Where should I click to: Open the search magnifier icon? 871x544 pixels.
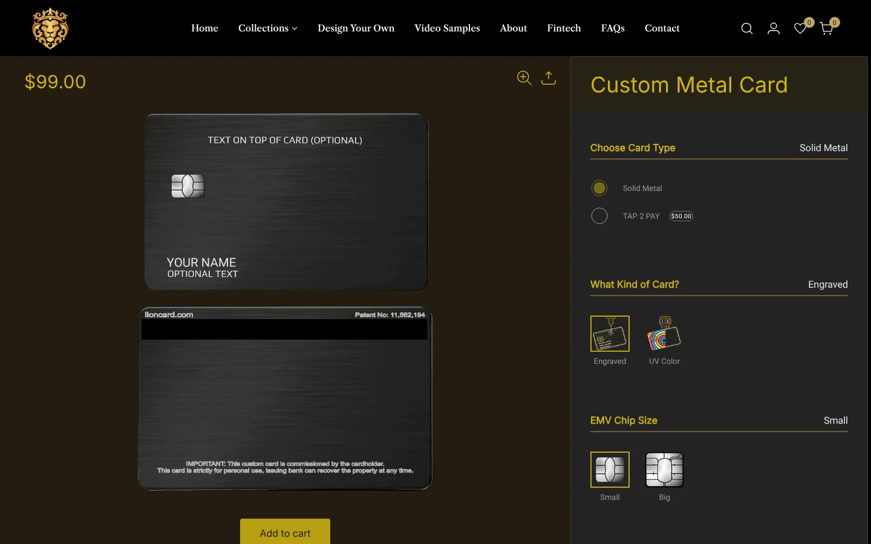tap(747, 28)
